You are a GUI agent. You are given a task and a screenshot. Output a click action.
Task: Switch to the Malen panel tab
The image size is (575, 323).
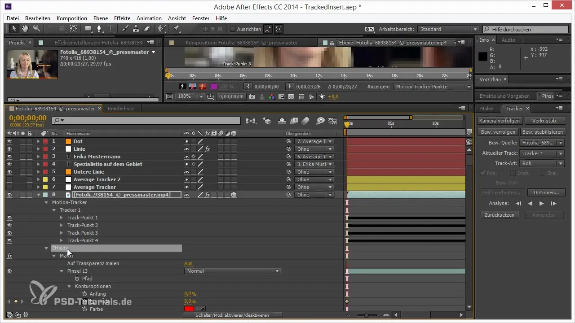pos(487,109)
